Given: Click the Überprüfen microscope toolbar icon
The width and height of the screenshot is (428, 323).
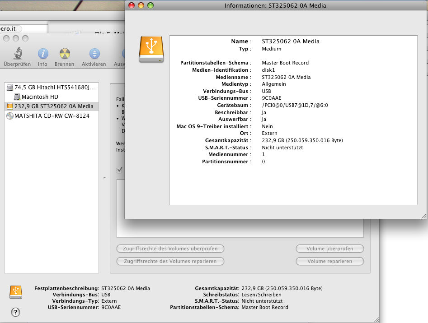Looking at the screenshot, I should (18, 53).
